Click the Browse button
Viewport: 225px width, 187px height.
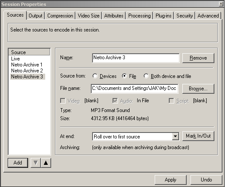click(198, 89)
